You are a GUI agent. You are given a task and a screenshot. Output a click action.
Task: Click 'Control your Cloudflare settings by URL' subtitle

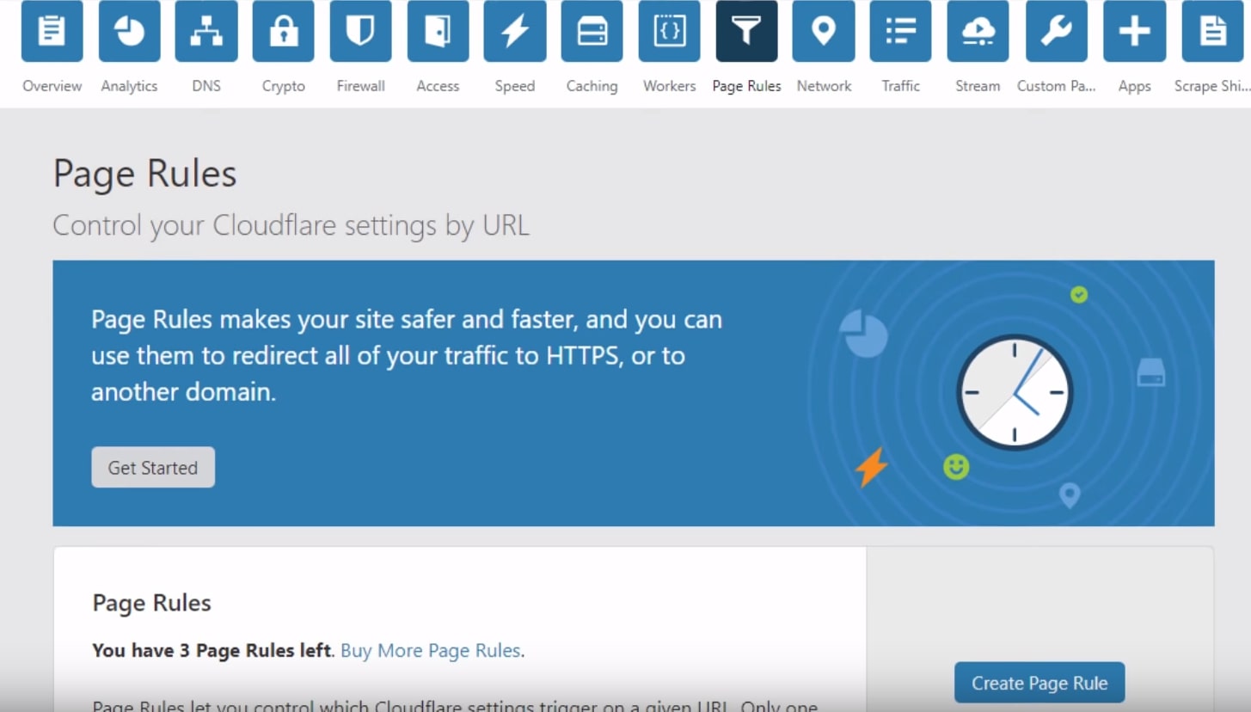coord(291,225)
